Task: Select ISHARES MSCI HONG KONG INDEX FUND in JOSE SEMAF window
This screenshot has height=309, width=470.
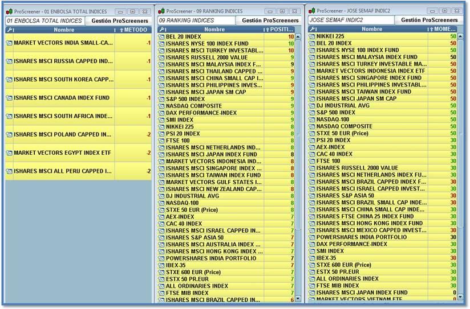Action: point(383,223)
